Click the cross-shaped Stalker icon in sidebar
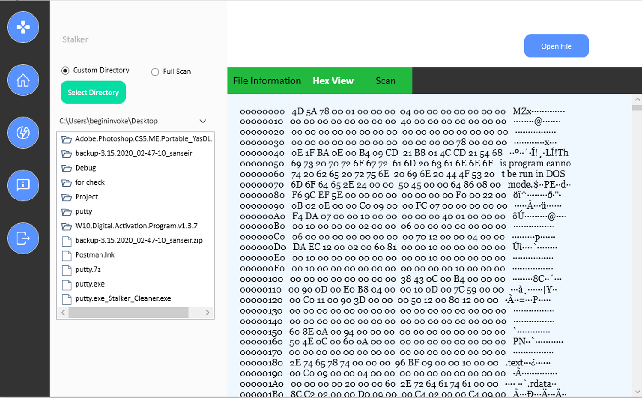The image size is (642, 398). pyautogui.click(x=23, y=27)
